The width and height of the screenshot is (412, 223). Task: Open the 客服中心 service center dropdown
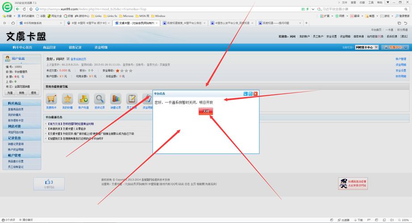[395, 47]
